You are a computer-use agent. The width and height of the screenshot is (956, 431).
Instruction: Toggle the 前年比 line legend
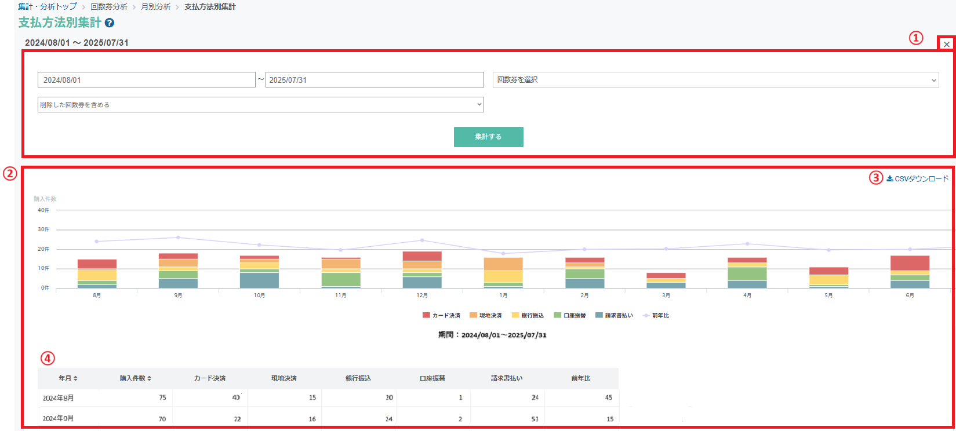[656, 316]
